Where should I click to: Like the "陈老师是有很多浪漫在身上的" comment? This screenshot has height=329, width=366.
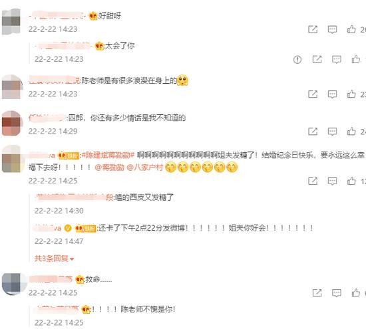[351, 94]
